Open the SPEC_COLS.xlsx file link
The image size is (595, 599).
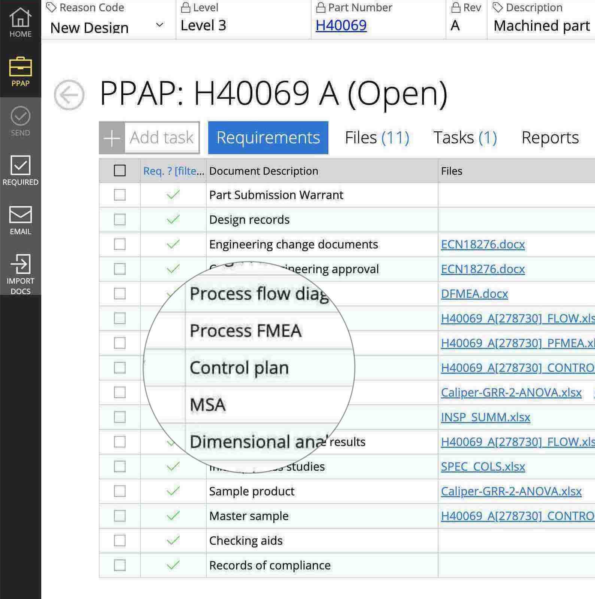483,467
